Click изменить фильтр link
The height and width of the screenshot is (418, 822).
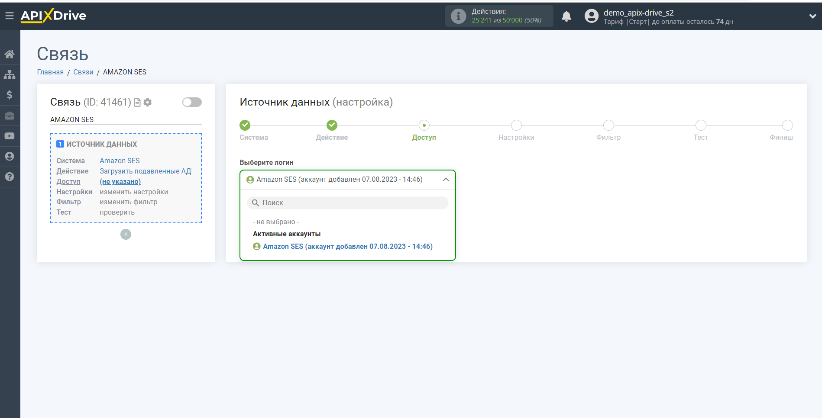coord(129,202)
